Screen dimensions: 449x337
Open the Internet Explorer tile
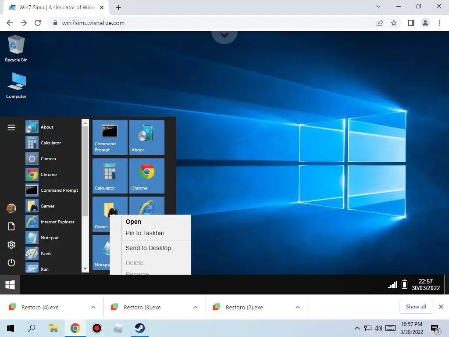(x=147, y=205)
